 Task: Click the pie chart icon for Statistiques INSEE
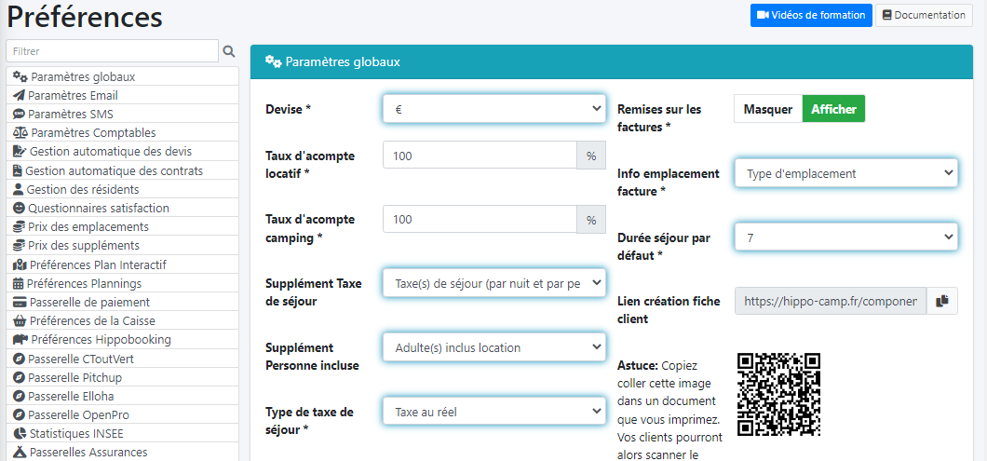(x=19, y=434)
